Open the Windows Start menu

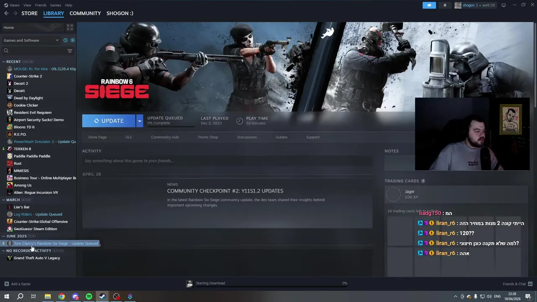7,297
